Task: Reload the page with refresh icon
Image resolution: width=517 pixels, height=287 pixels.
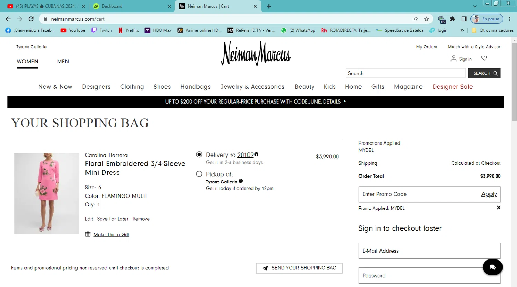Action: tap(31, 19)
